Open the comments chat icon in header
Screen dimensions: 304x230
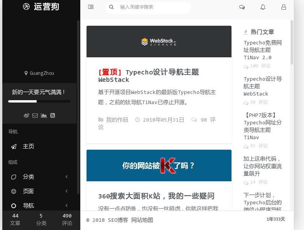coord(242,7)
